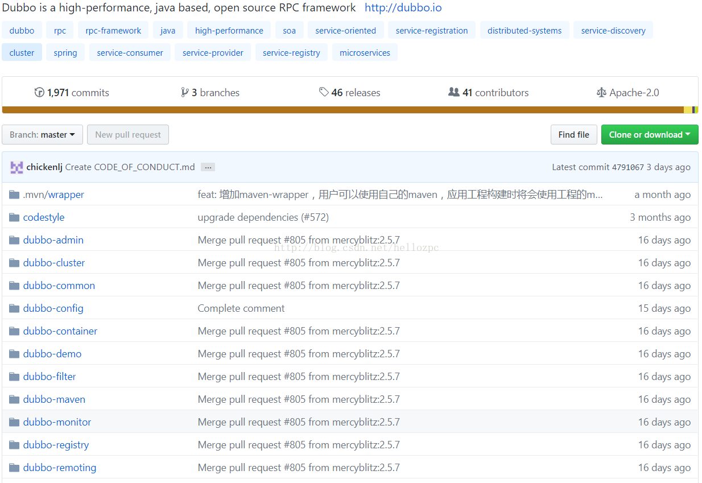The height and width of the screenshot is (483, 702).
Task: Click the dubbo-cluster folder icon
Action: [x=14, y=263]
